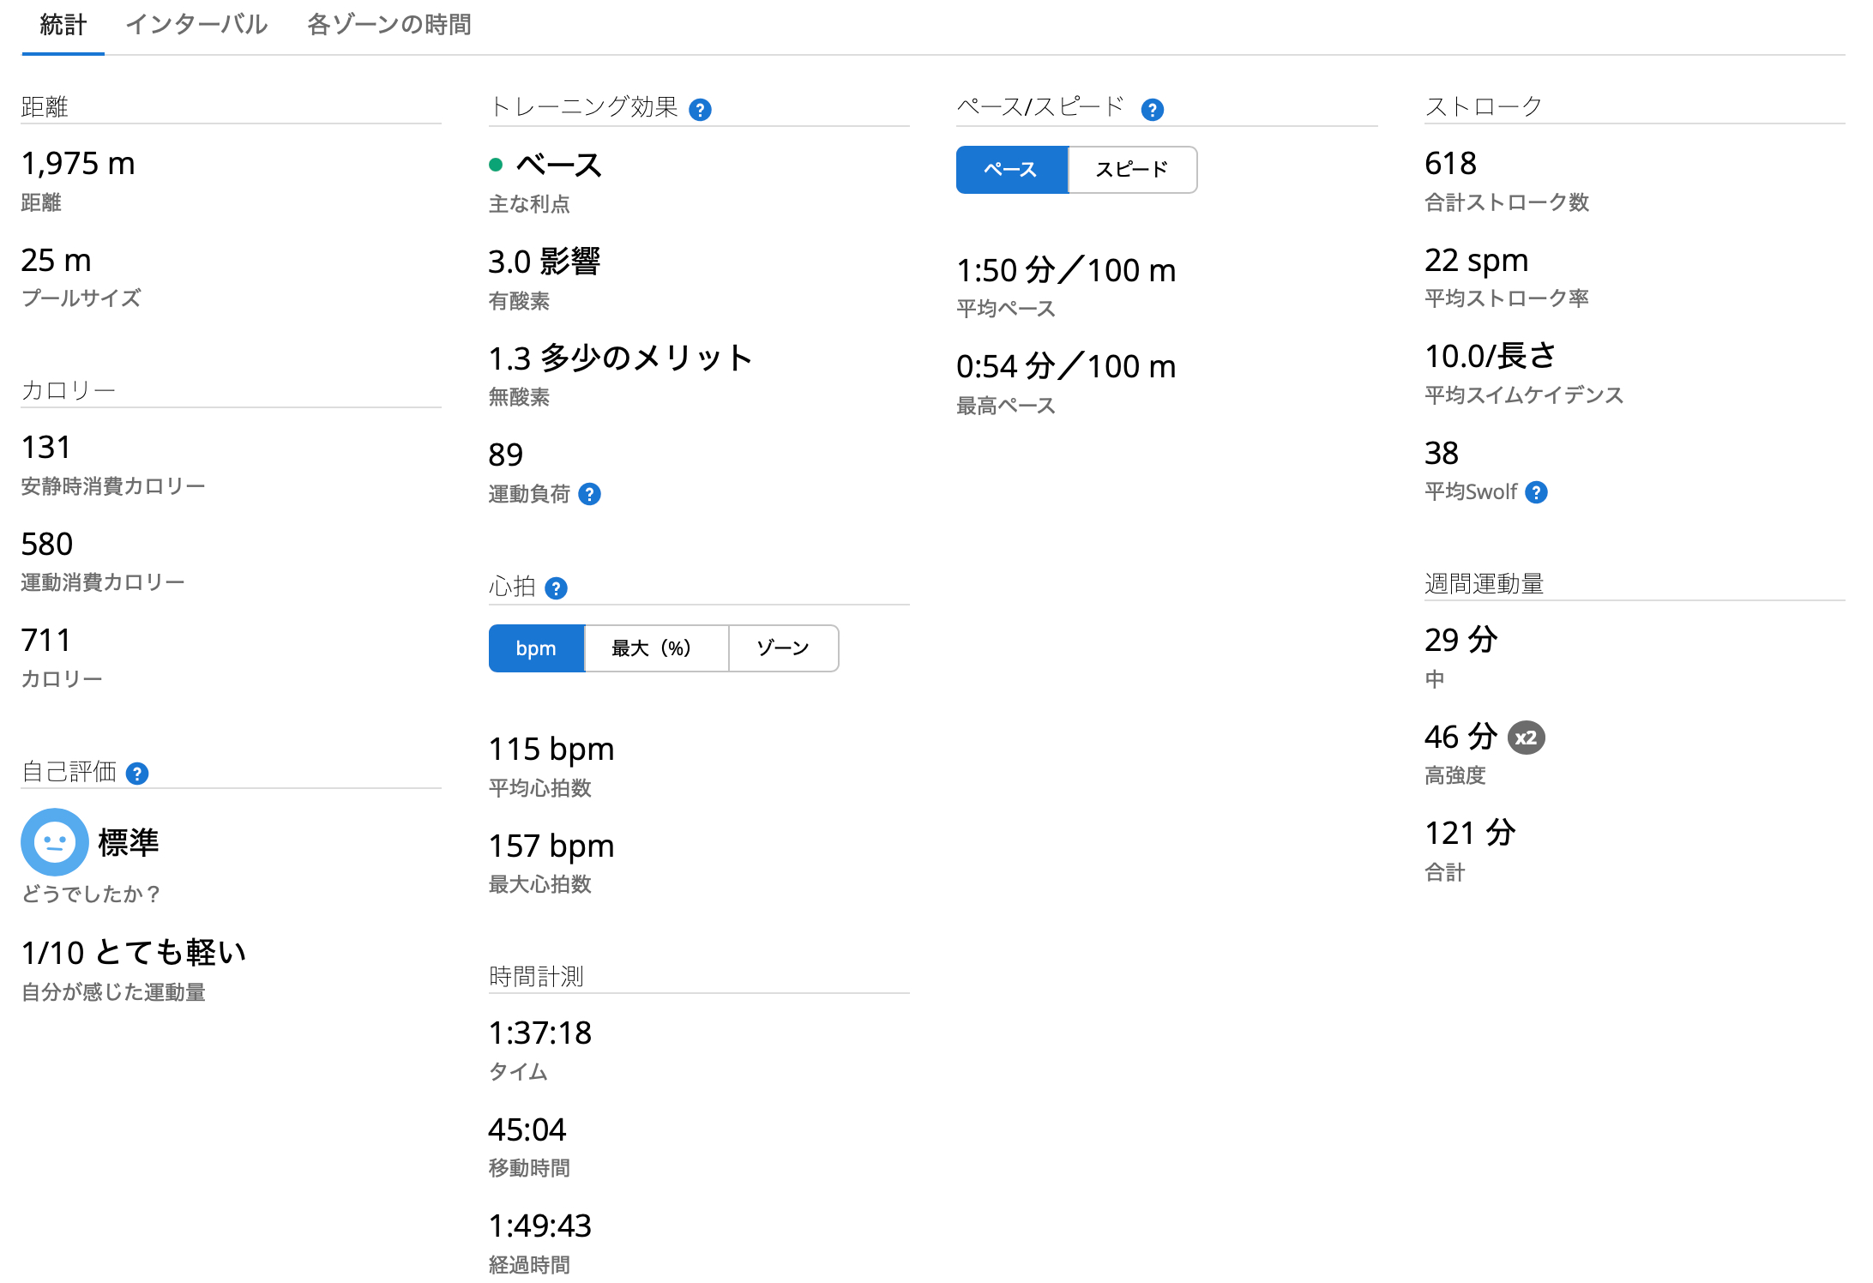This screenshot has height=1283, width=1873.
Task: Open the 運動負荷 help icon
Action: 589,494
